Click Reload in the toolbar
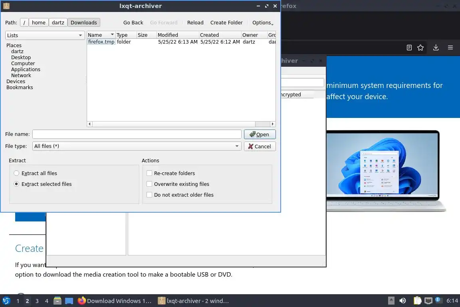The height and width of the screenshot is (307, 460). click(195, 23)
